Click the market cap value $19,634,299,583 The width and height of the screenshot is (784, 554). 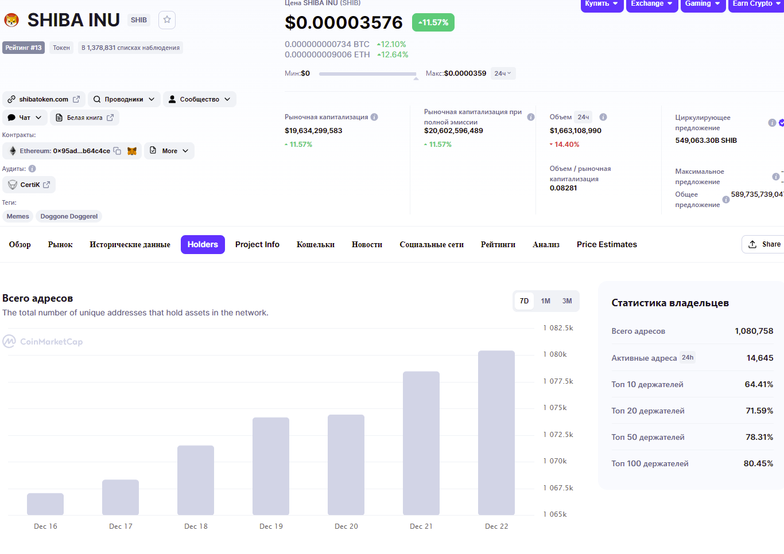point(313,131)
